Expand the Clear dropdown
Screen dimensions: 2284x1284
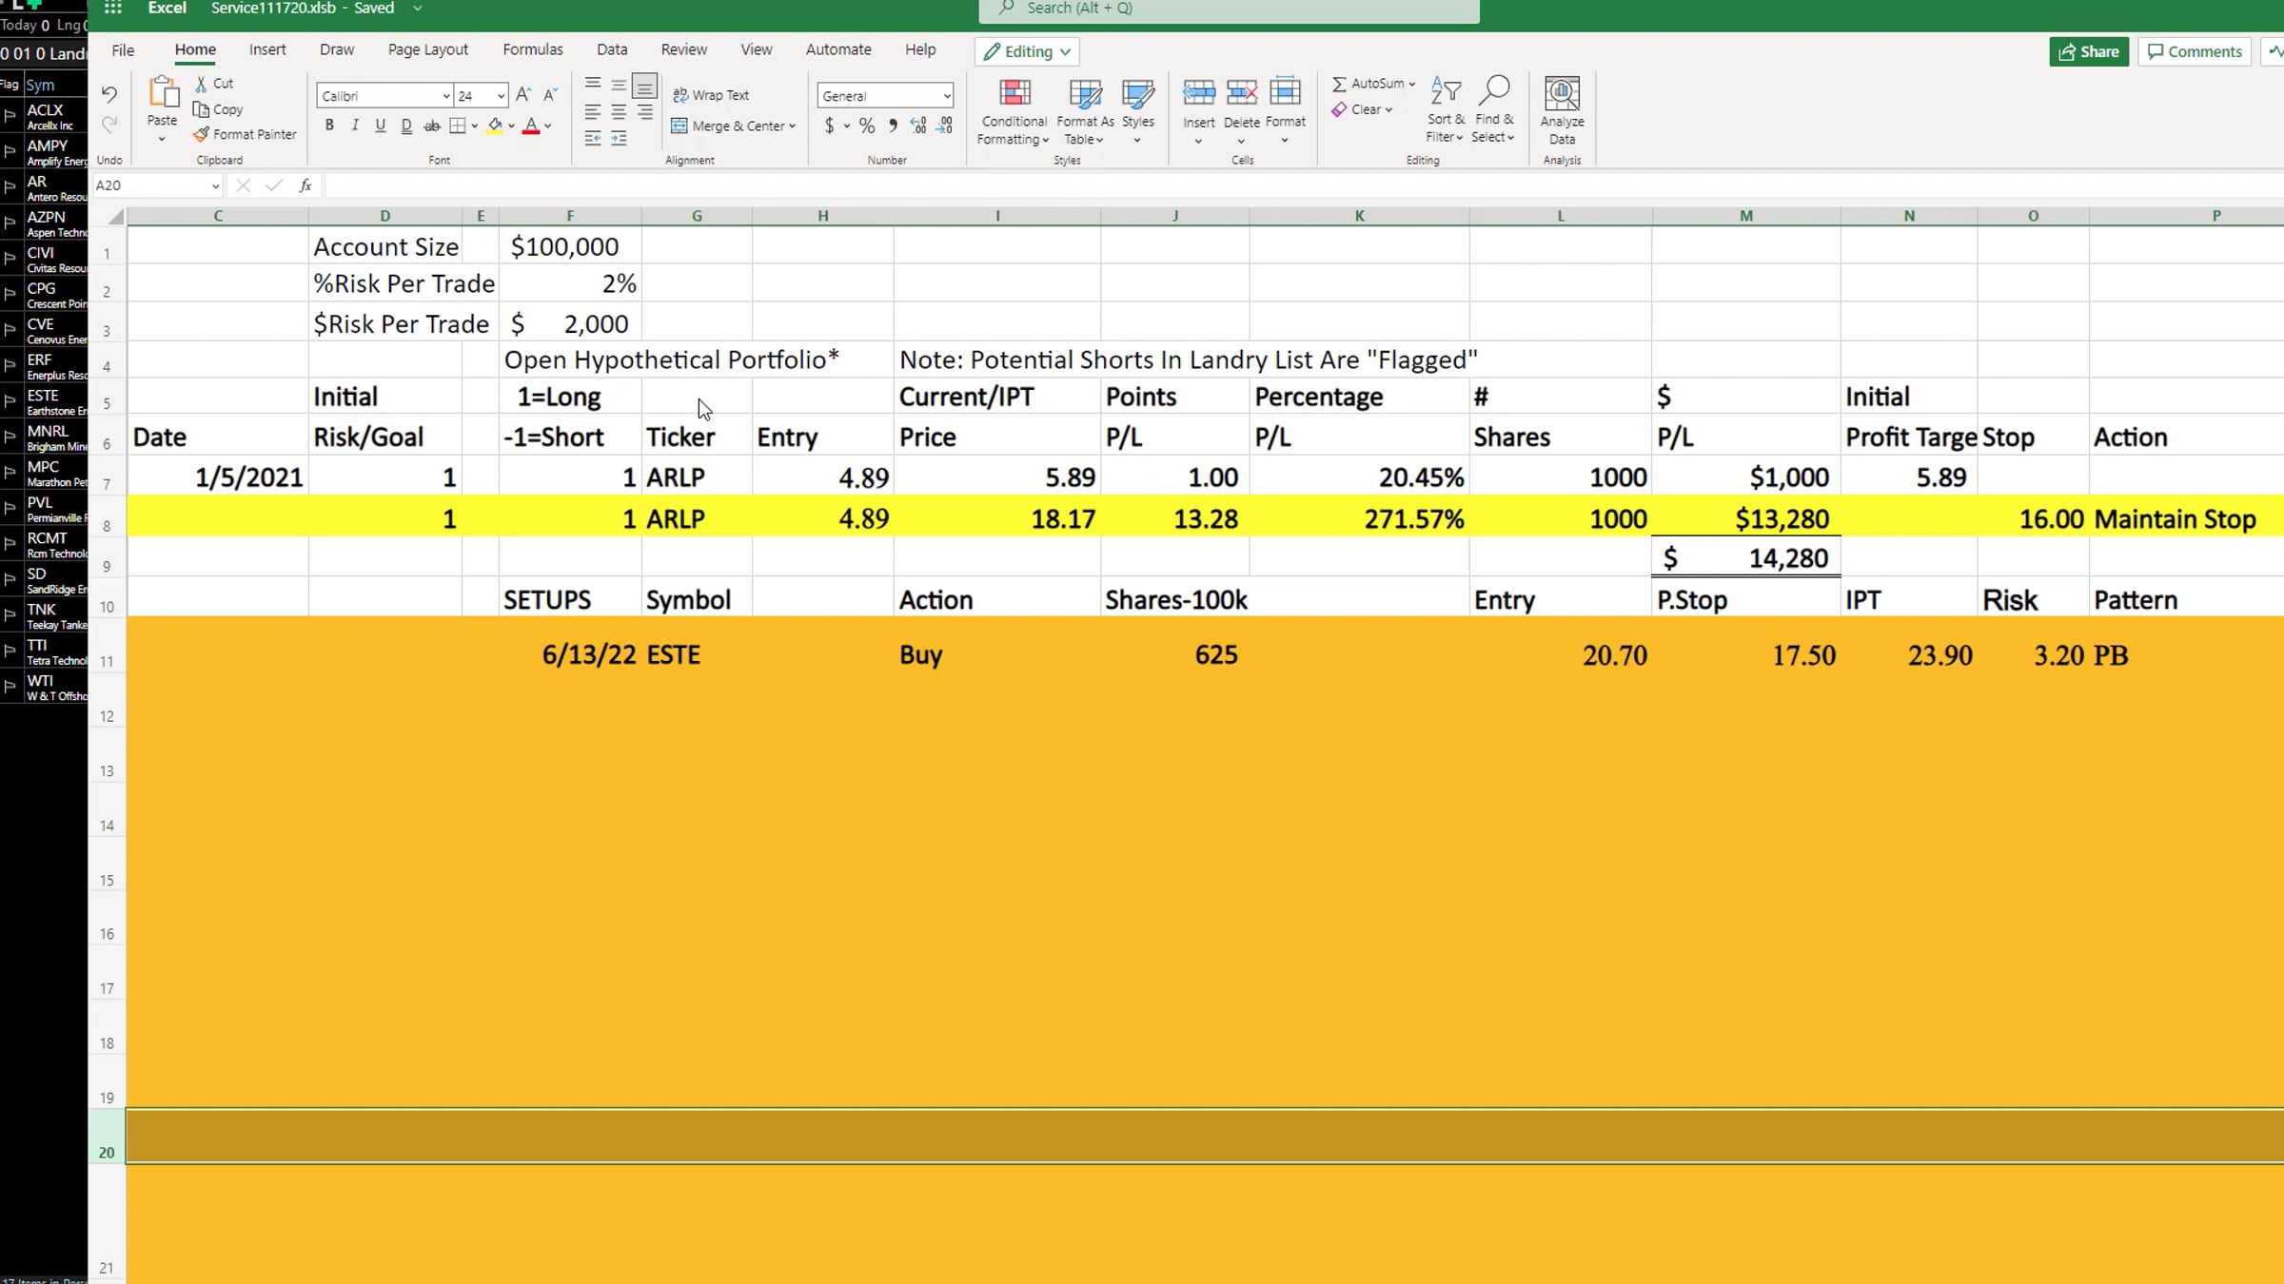click(1388, 109)
